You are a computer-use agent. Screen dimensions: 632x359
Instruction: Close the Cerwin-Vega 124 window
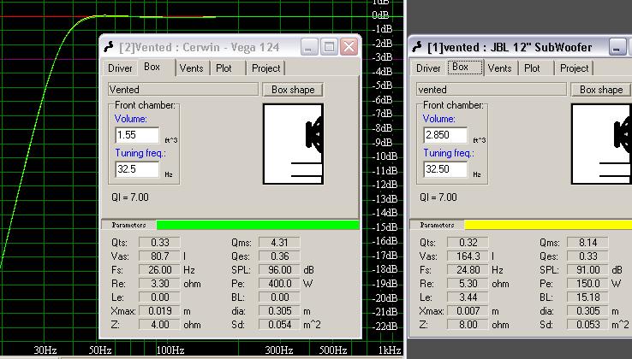tap(349, 47)
